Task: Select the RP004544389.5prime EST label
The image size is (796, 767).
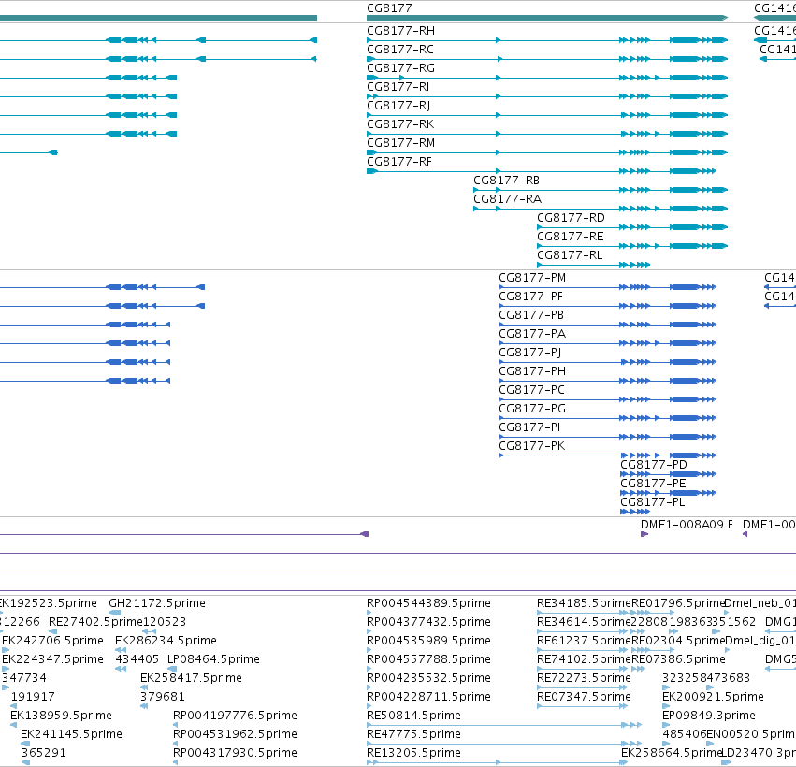Action: point(429,603)
